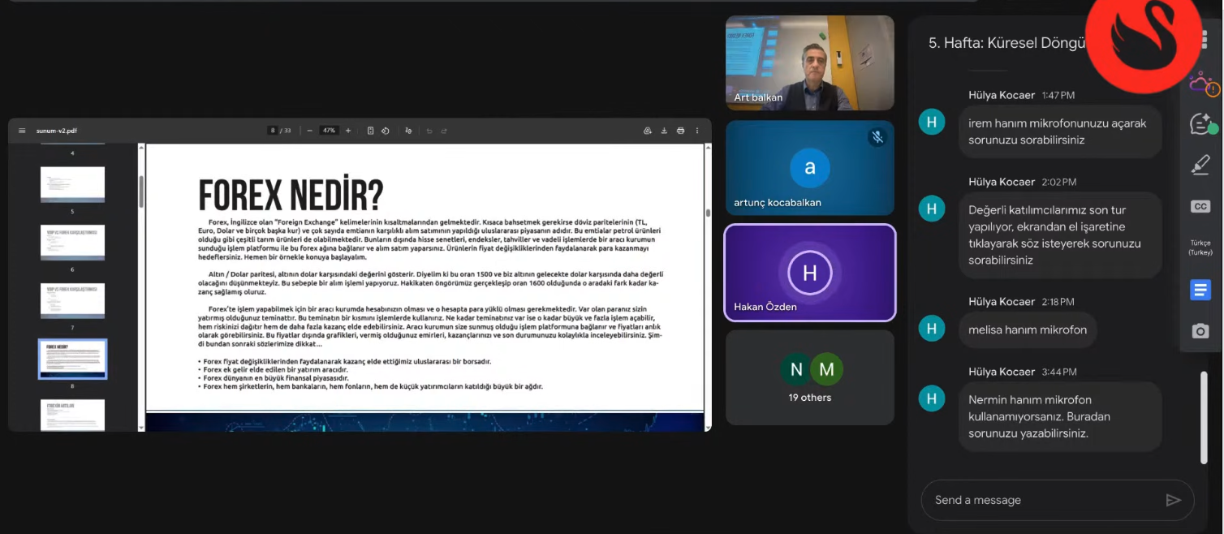Open the blue notes document icon

(x=1200, y=290)
